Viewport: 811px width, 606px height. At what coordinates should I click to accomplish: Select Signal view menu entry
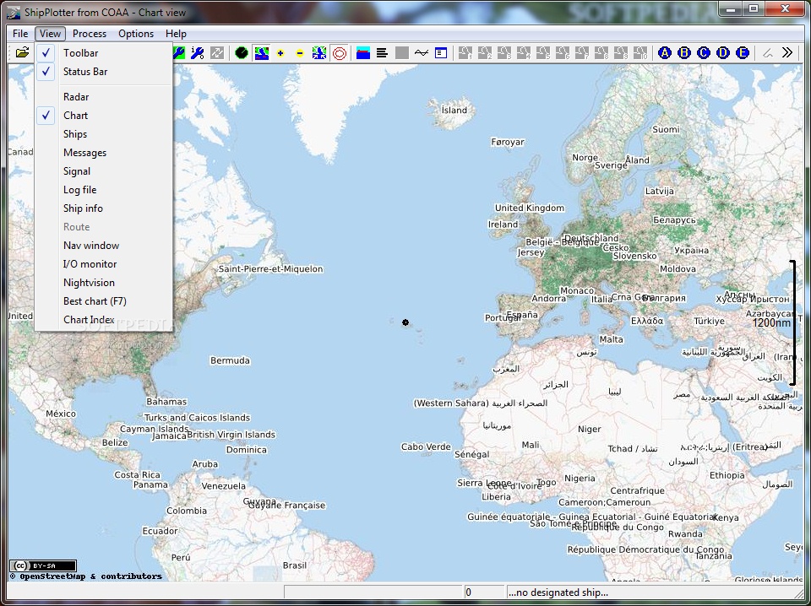103,171
